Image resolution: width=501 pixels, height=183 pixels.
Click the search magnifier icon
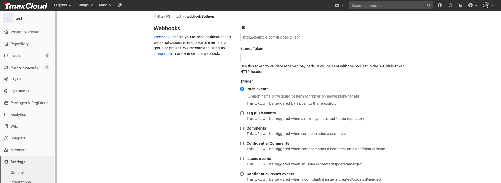(429, 5)
